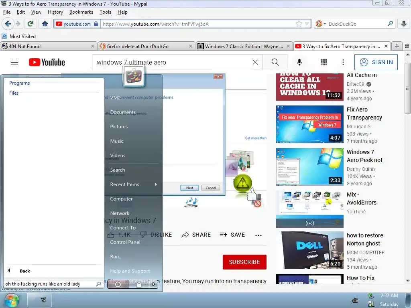Open Run... from the Start menu
This screenshot has width=411, height=308.
116,256
